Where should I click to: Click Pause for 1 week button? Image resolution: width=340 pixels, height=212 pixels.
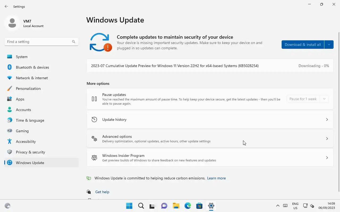point(303,99)
